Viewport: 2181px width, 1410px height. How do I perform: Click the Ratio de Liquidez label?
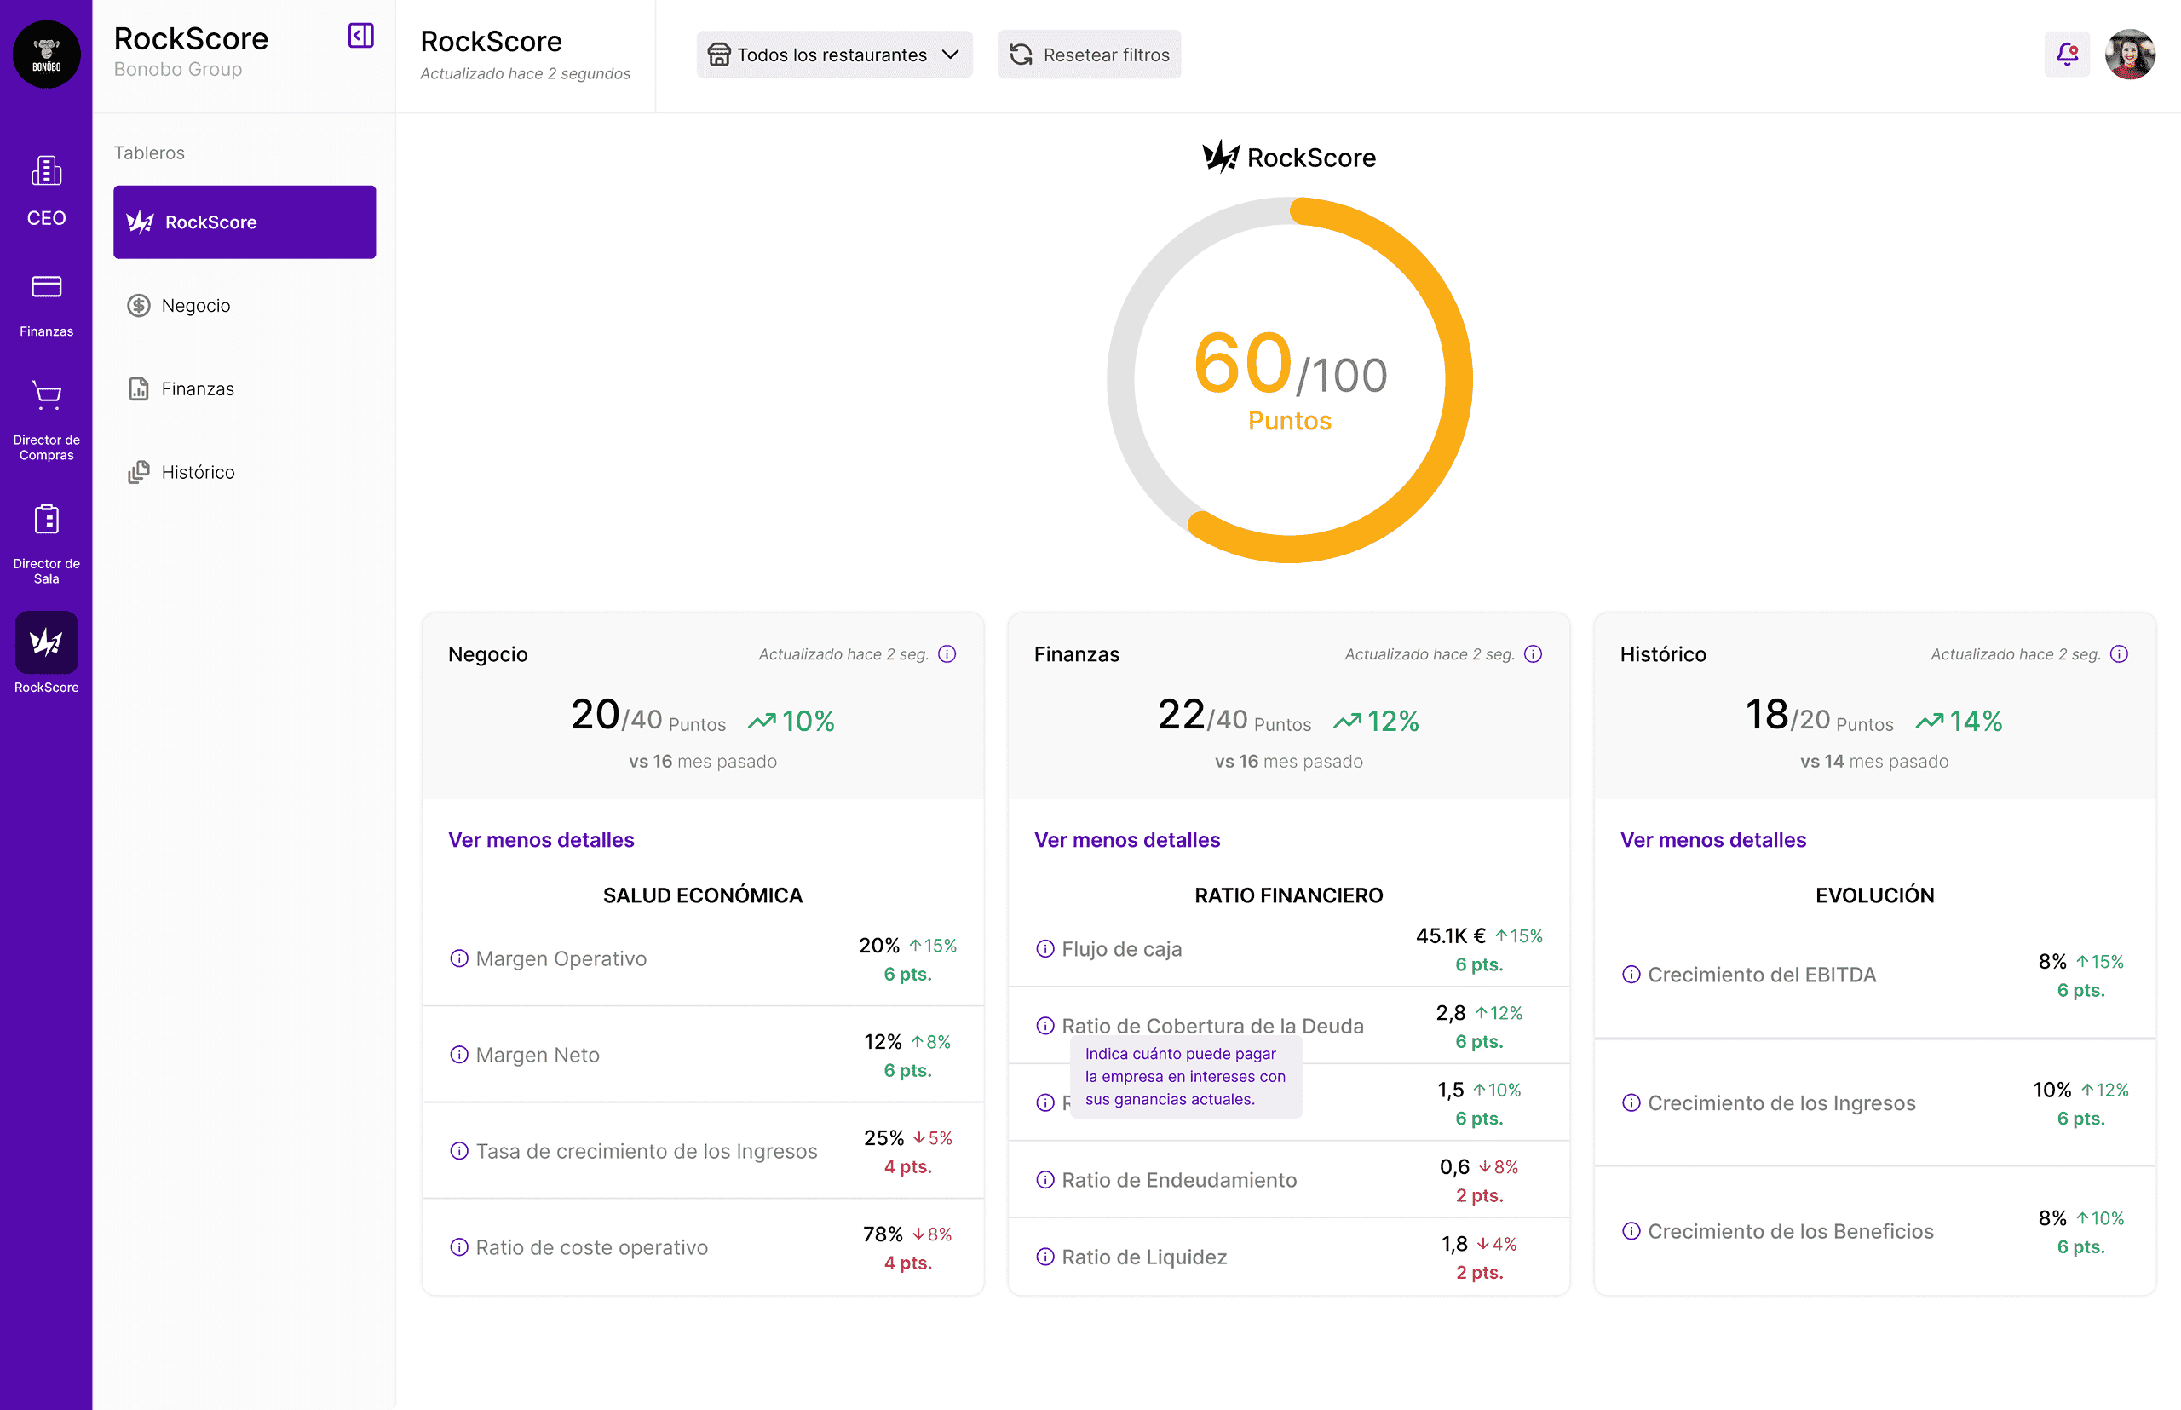1144,1256
